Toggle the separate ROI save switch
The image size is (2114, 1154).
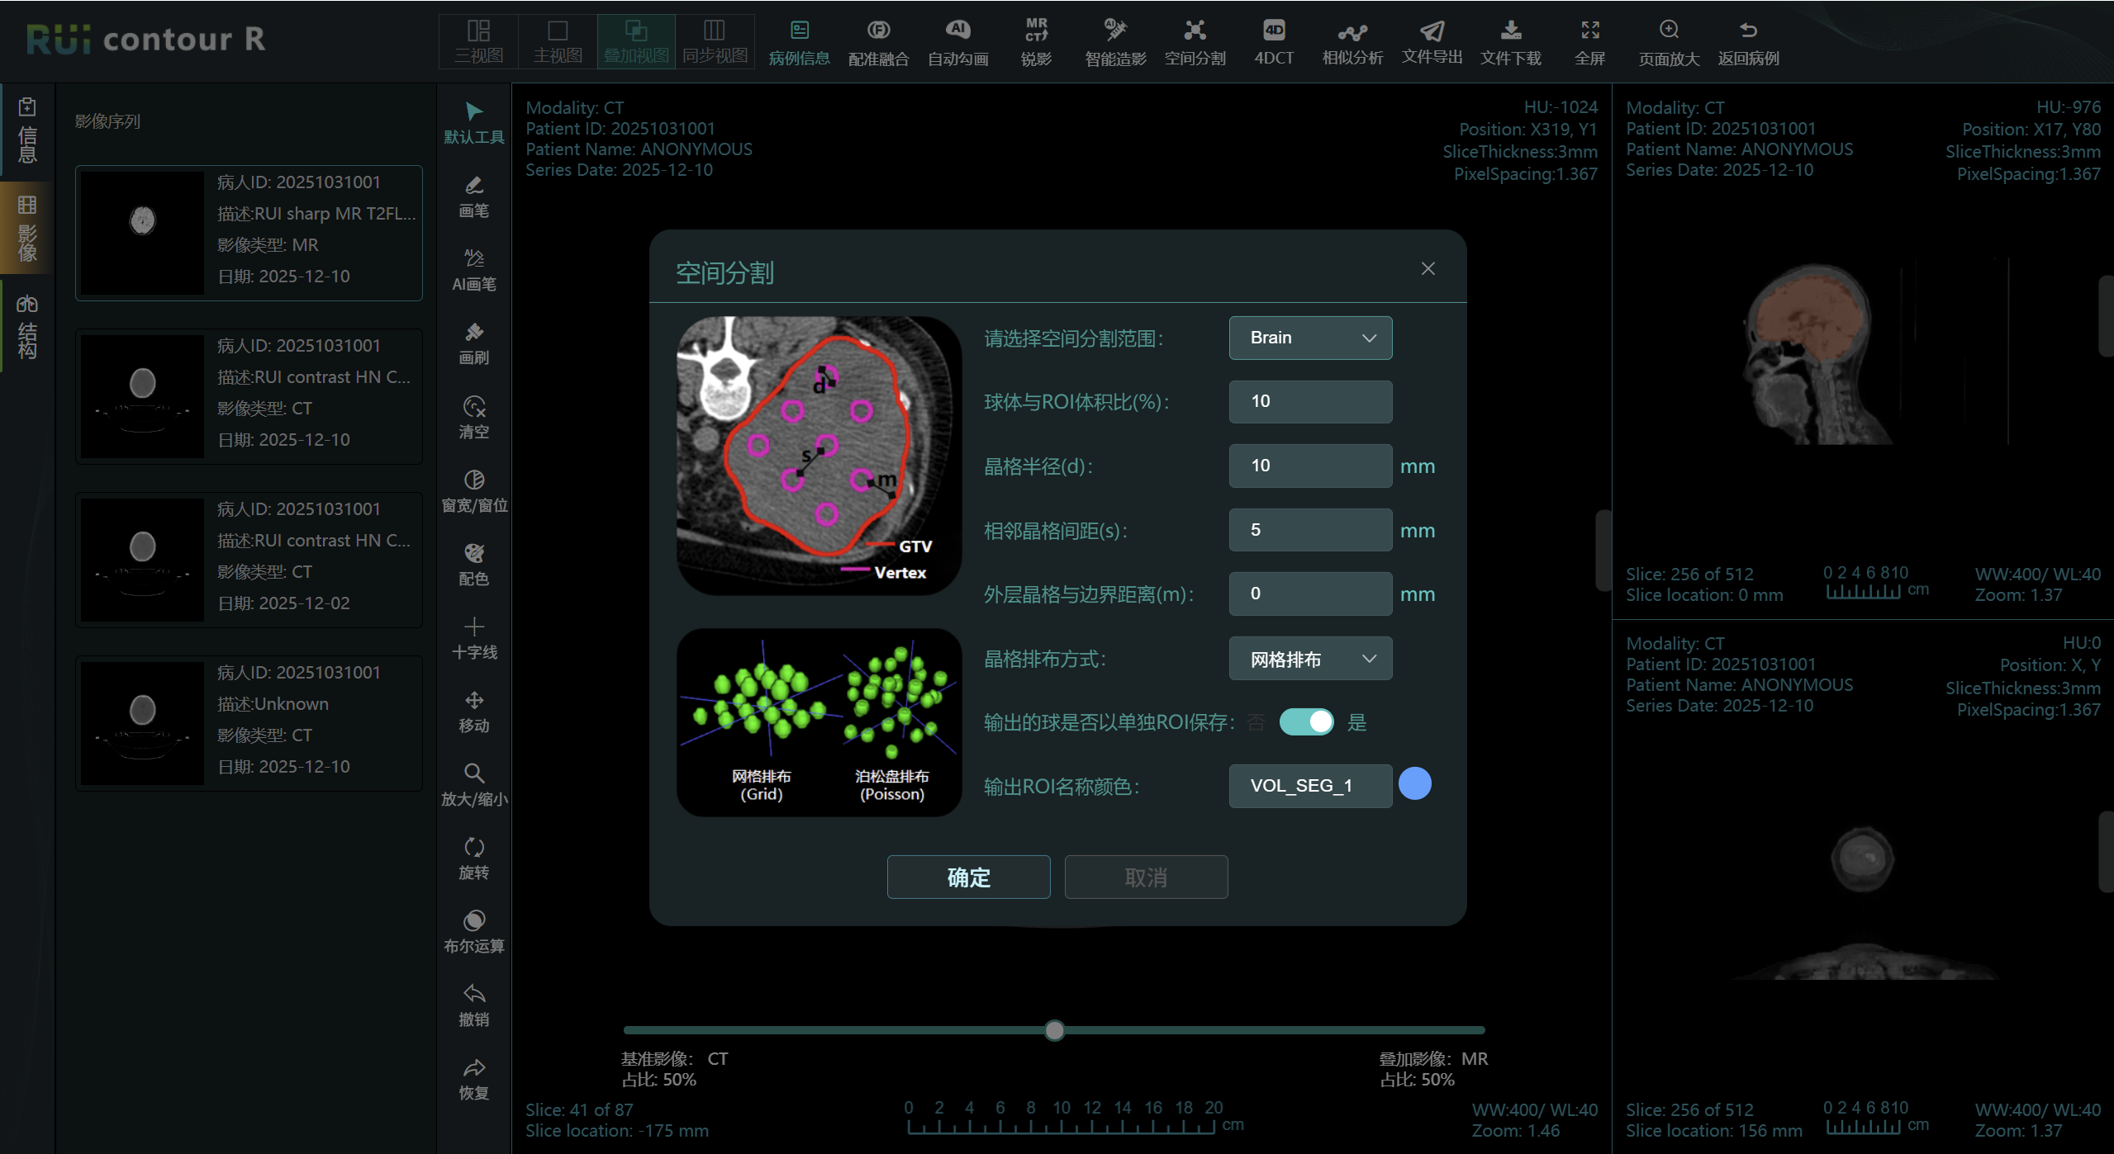coord(1305,722)
